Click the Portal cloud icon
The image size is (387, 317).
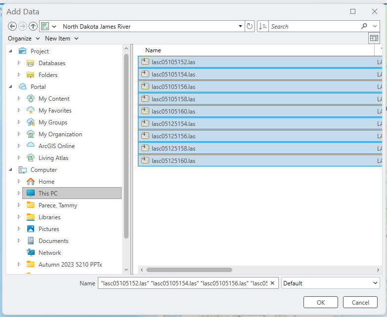pyautogui.click(x=22, y=86)
